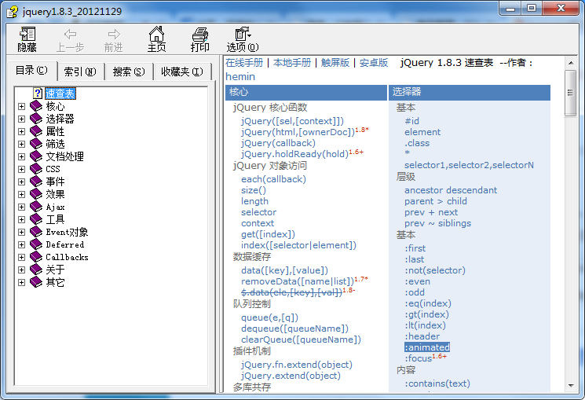The height and width of the screenshot is (400, 585).
Task: Click the book icon beside Ajax
Action: point(35,207)
